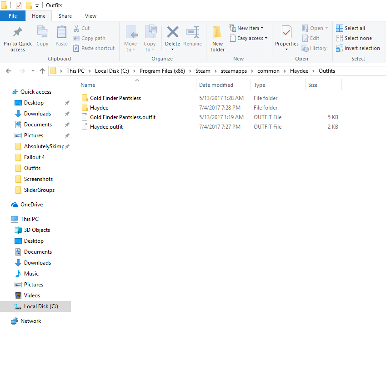386x386 pixels.
Task: Create a new folder with New folder icon
Action: 217,33
